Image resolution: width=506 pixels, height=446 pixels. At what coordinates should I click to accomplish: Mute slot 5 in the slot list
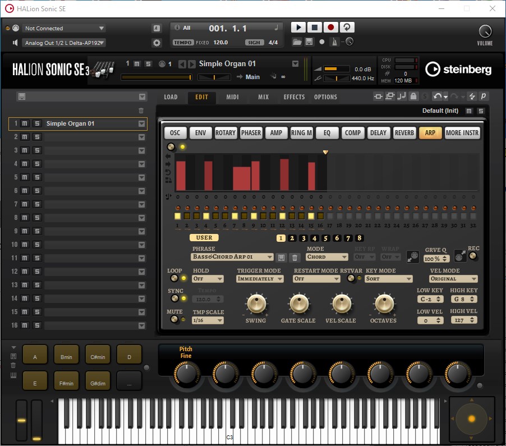click(25, 177)
